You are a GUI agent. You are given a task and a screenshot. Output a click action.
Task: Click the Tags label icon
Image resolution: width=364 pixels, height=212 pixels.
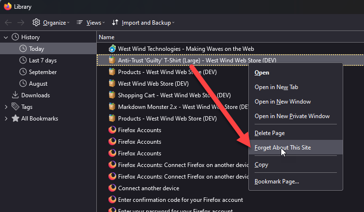click(15, 106)
